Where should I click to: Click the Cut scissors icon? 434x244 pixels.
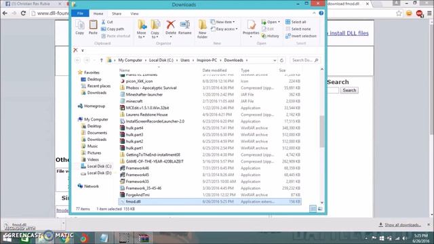tap(104, 22)
